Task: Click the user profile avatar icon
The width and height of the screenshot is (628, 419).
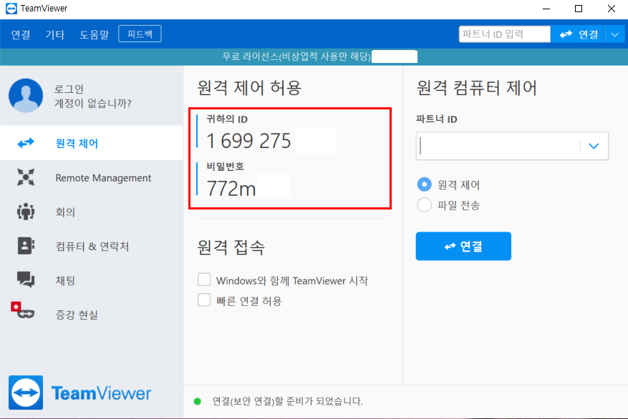Action: click(x=26, y=96)
